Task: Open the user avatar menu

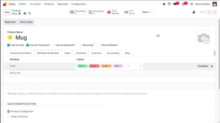Action: pos(214,4)
